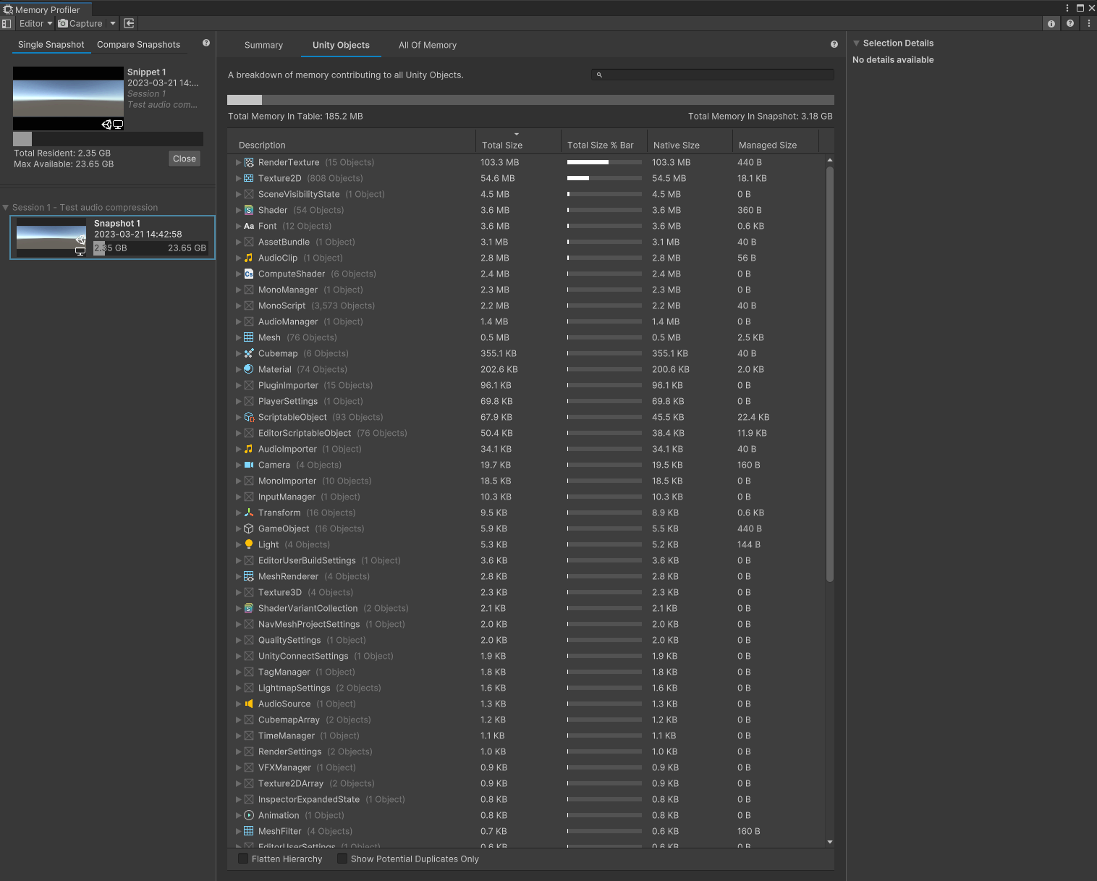This screenshot has width=1097, height=881.
Task: Sort by Managed Size column header
Action: point(776,141)
